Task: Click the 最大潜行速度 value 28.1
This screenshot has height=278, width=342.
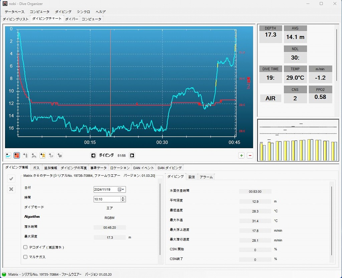Action: (255, 240)
